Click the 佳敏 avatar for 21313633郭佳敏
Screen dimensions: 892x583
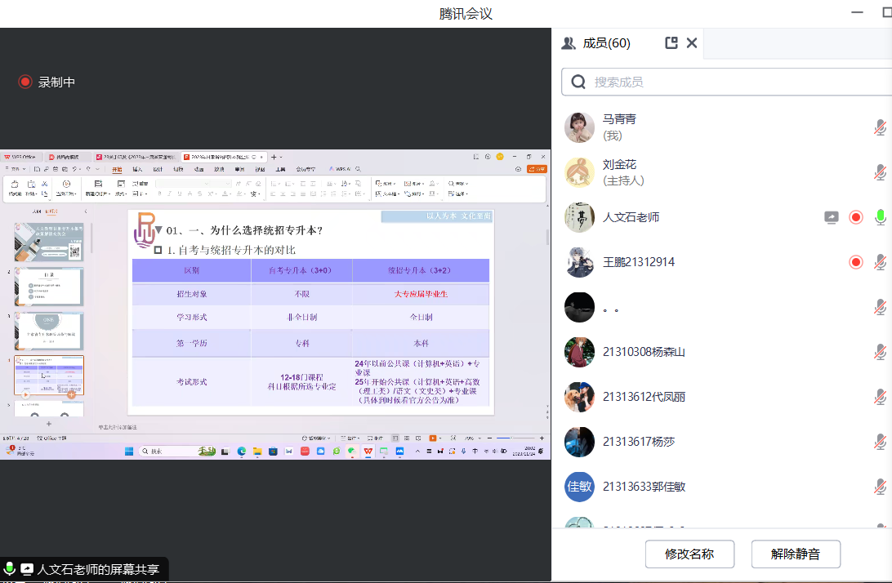click(x=579, y=487)
